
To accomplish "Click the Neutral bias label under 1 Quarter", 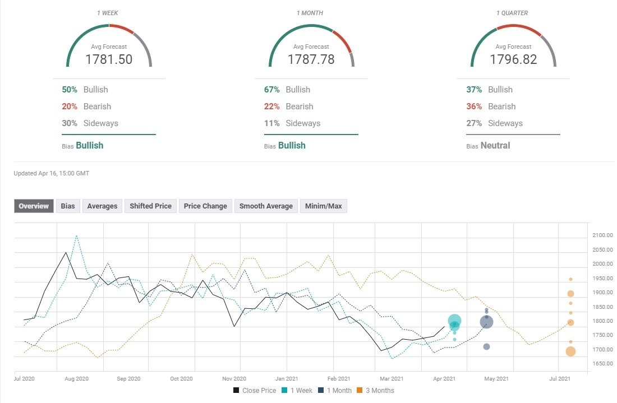I will 495,145.
